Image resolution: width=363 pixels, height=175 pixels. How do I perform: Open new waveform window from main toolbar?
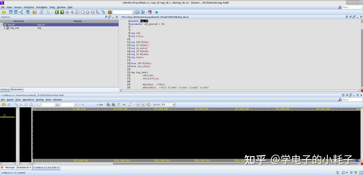click(x=11, y=12)
